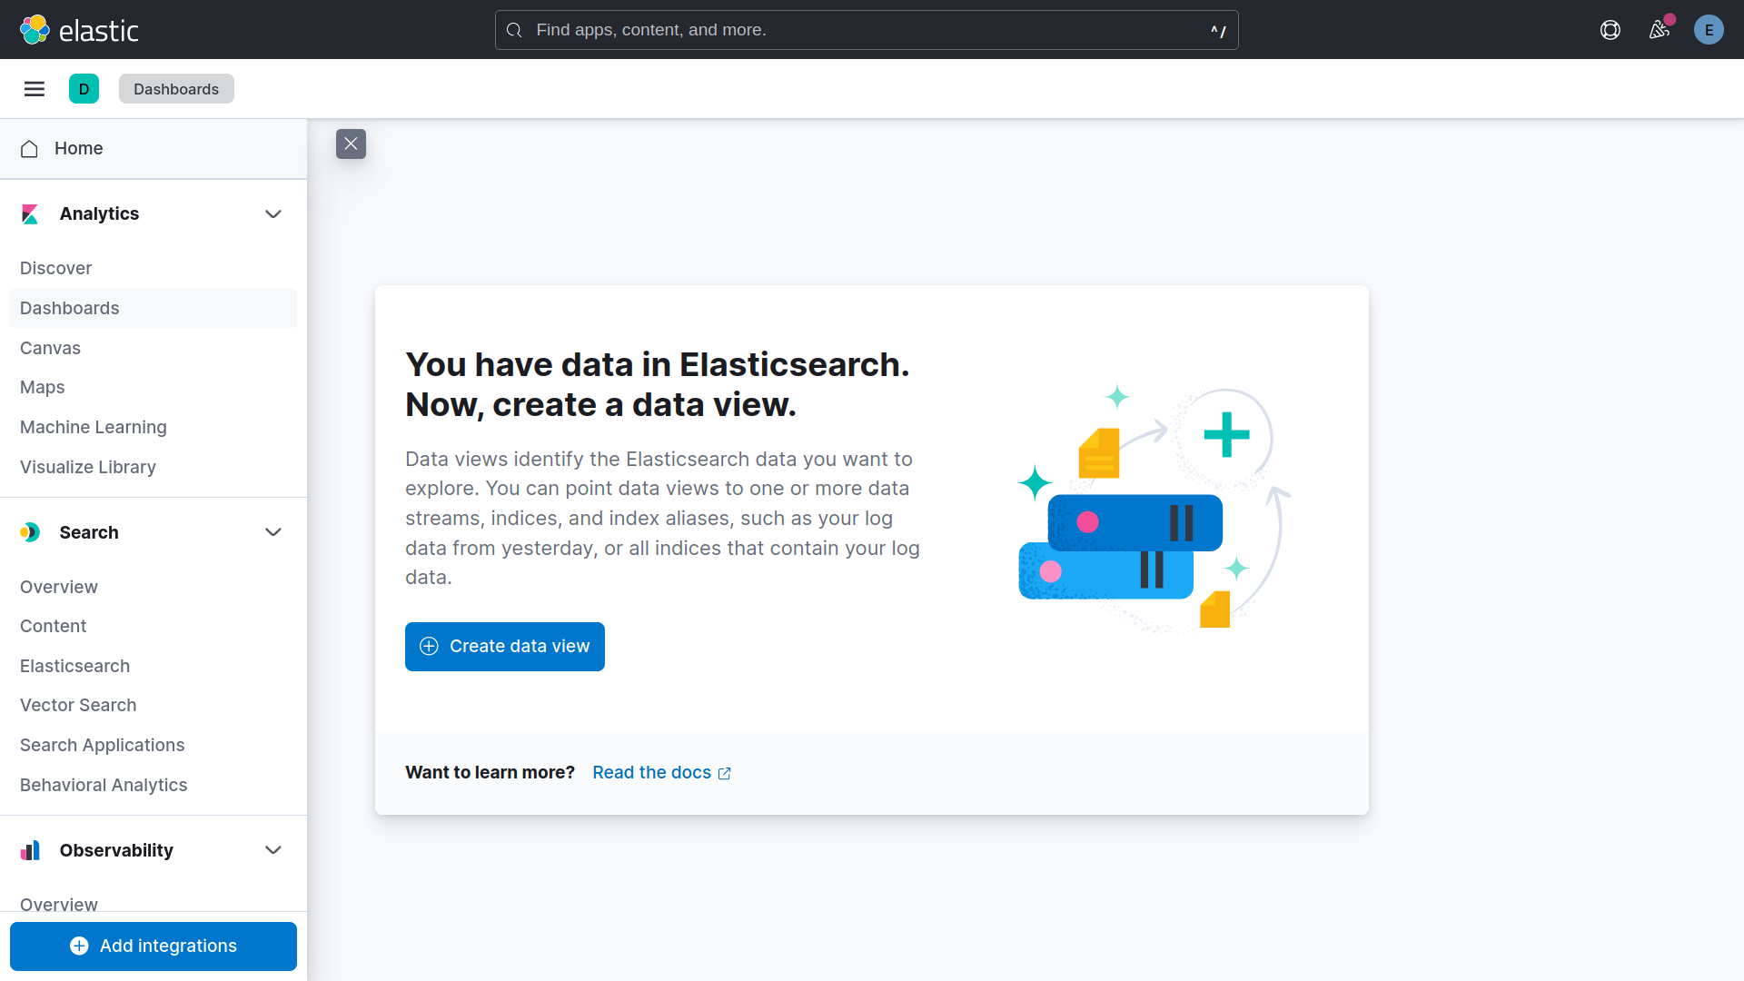Viewport: 1744px width, 981px height.
Task: Collapse the Search section
Action: [x=273, y=532]
